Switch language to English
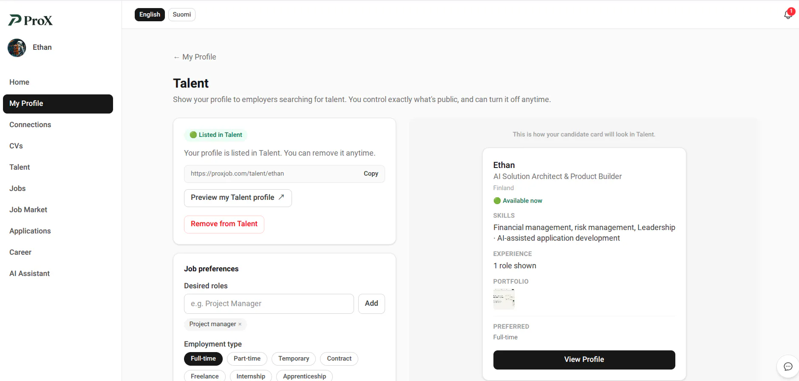 click(x=150, y=14)
